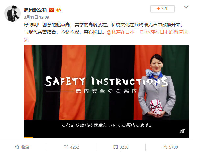Open the 3月11日 12:09 timestamp link
Viewport: 204px width, 152px height.
37,17
